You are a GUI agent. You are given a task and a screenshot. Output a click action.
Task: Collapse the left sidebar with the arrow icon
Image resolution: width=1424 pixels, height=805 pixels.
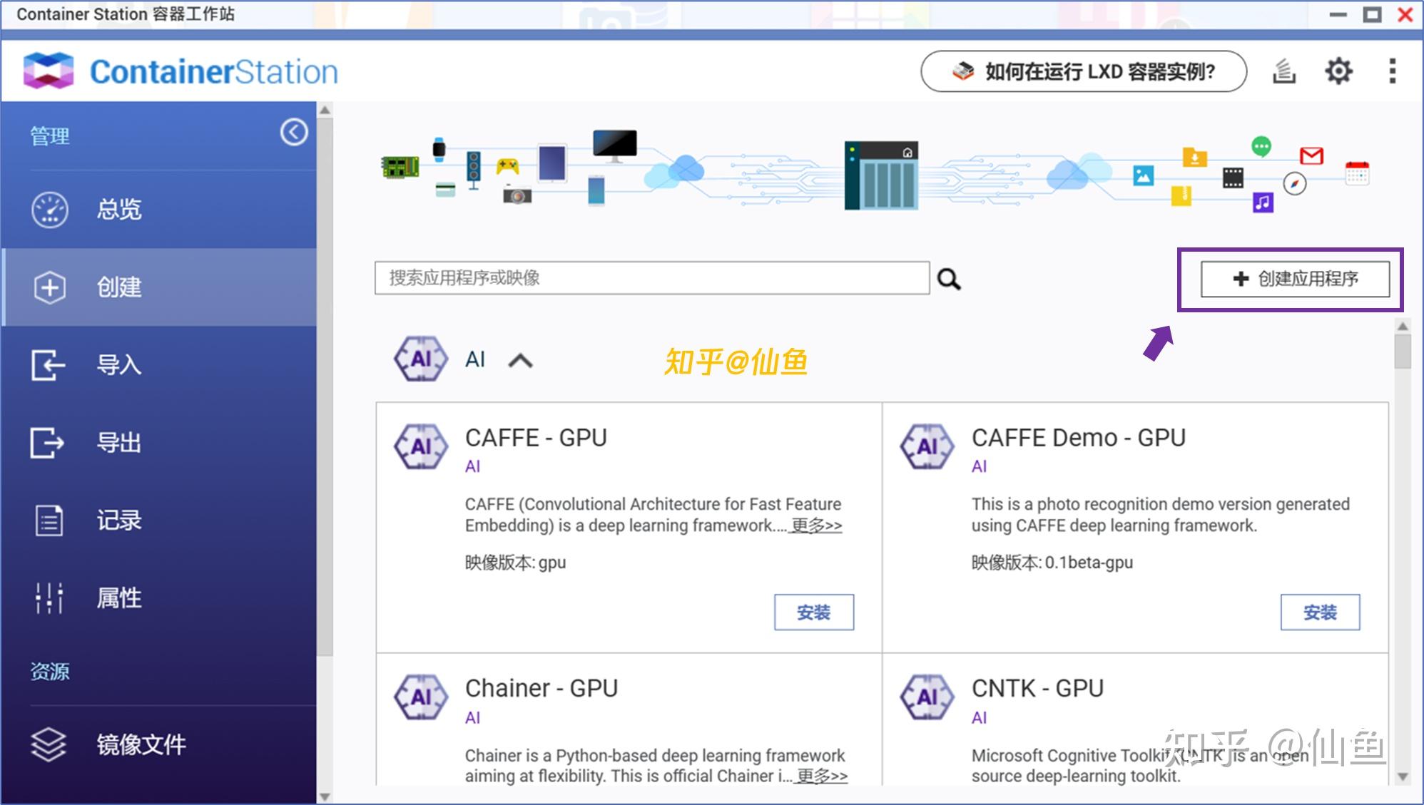point(293,132)
